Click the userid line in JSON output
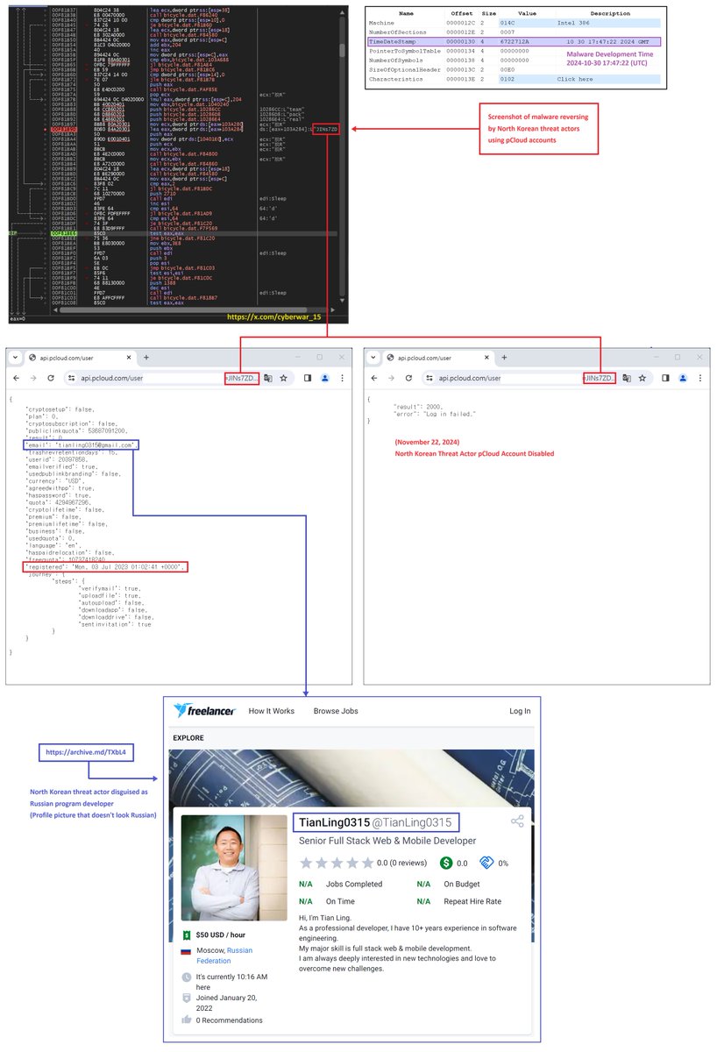 pos(55,458)
